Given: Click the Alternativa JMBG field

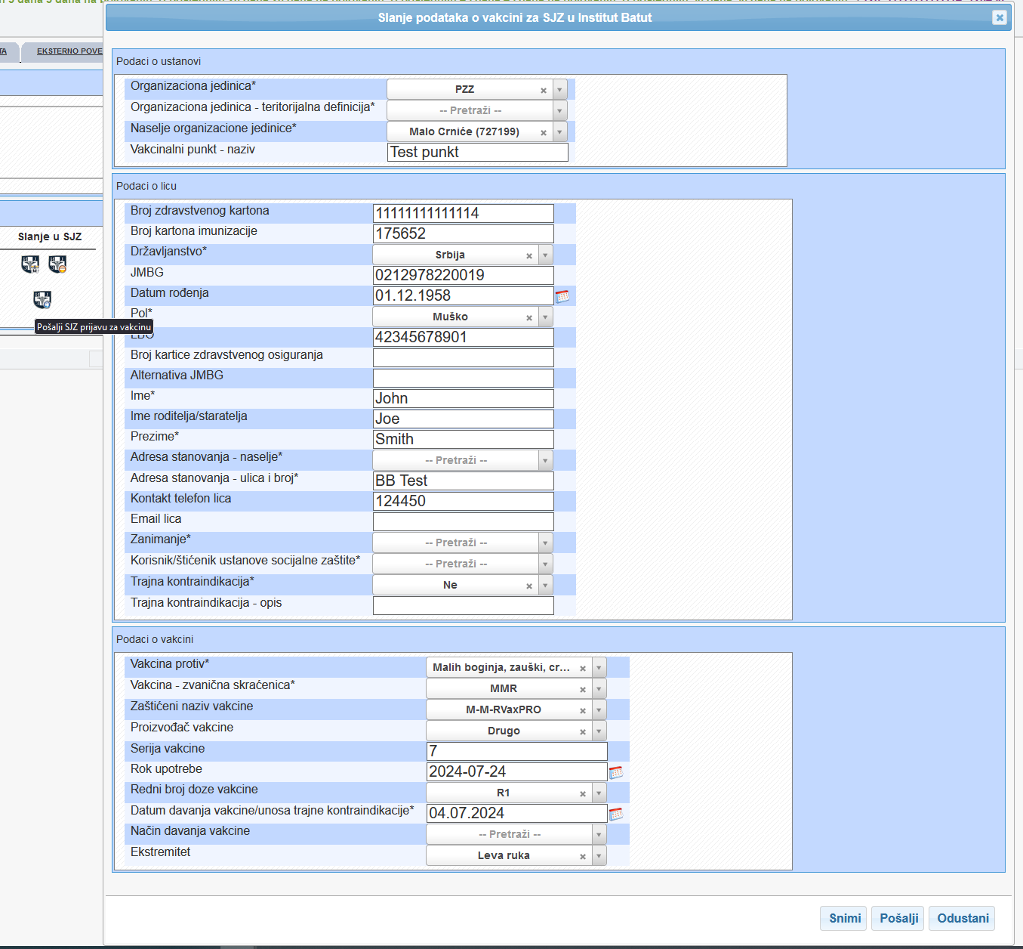Looking at the screenshot, I should pos(464,378).
